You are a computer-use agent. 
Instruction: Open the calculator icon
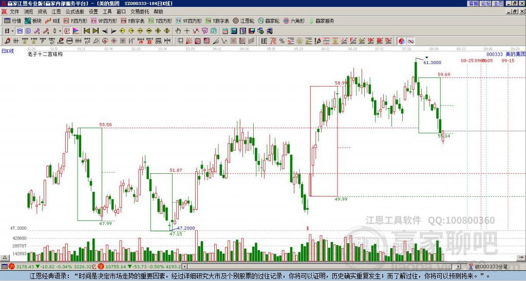234,31
